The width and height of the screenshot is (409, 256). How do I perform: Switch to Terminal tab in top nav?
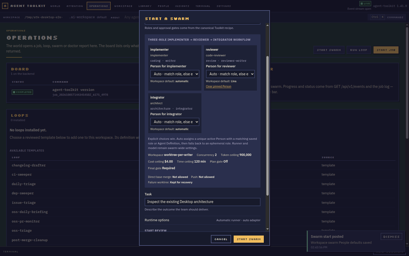203,6
